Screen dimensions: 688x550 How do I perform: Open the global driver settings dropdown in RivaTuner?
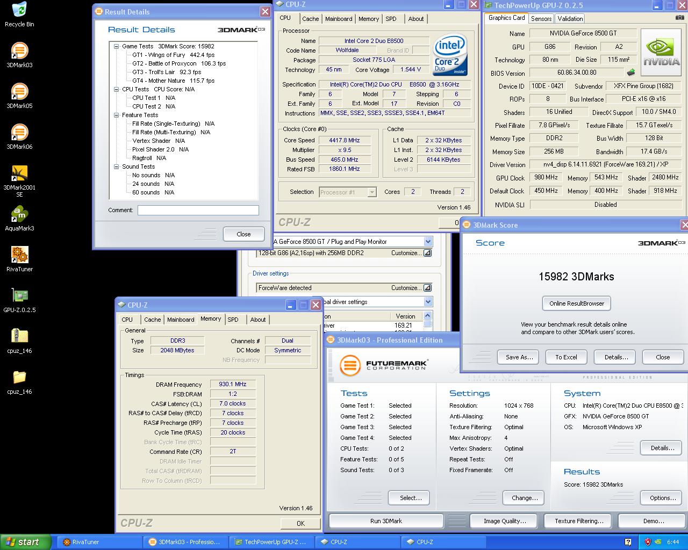pyautogui.click(x=428, y=302)
